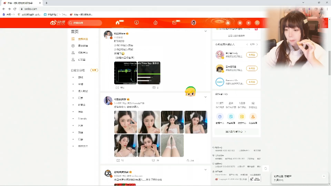Click the browser back arrow

4,9
